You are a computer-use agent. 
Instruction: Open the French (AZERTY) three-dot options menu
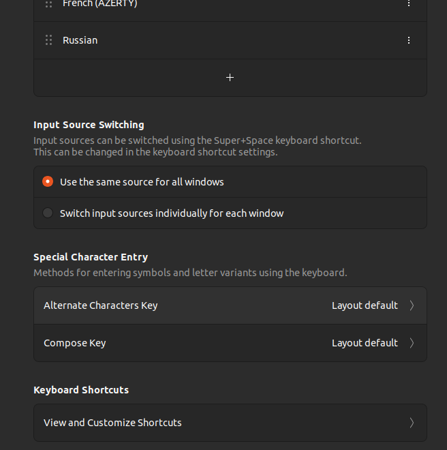409,3
